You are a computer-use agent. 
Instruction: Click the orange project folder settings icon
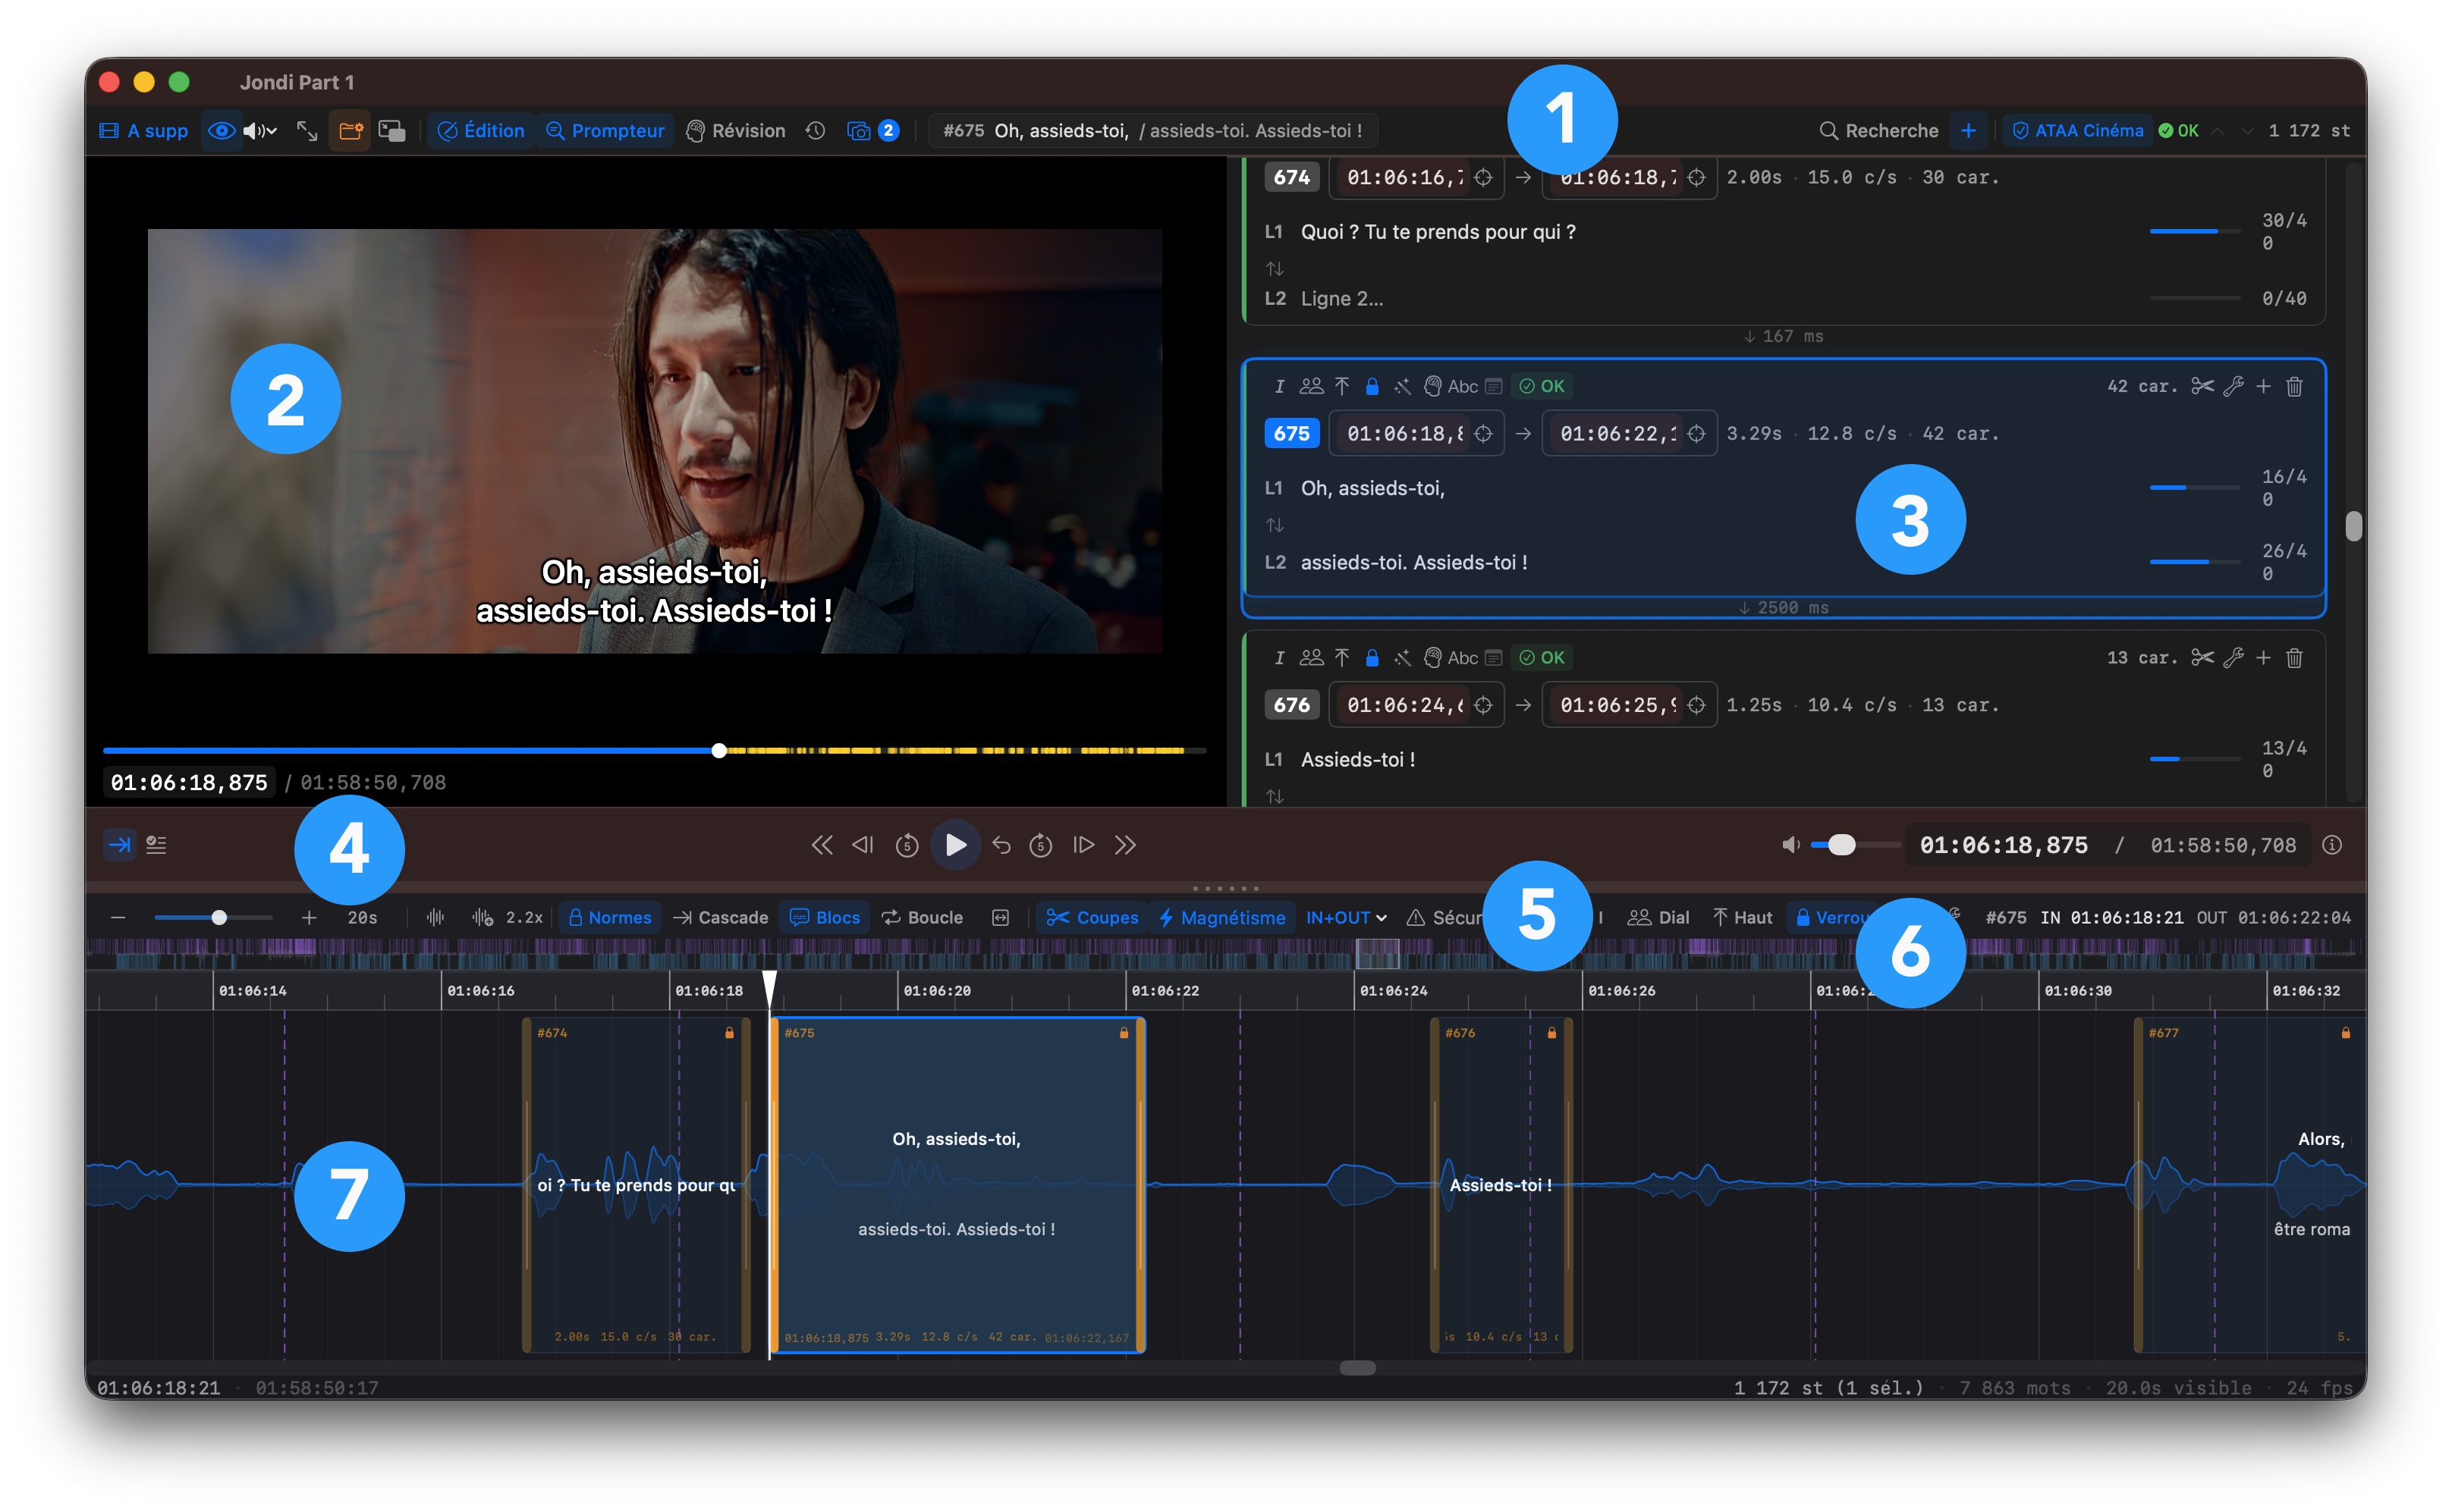351,129
